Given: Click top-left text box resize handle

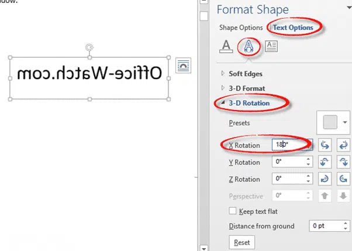Looking at the screenshot, I should [x=10, y=57].
